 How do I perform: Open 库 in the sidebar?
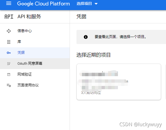click(x=35, y=42)
